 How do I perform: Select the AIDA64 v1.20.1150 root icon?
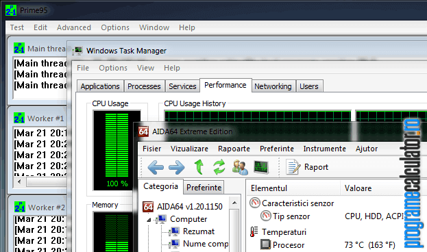pyautogui.click(x=148, y=207)
